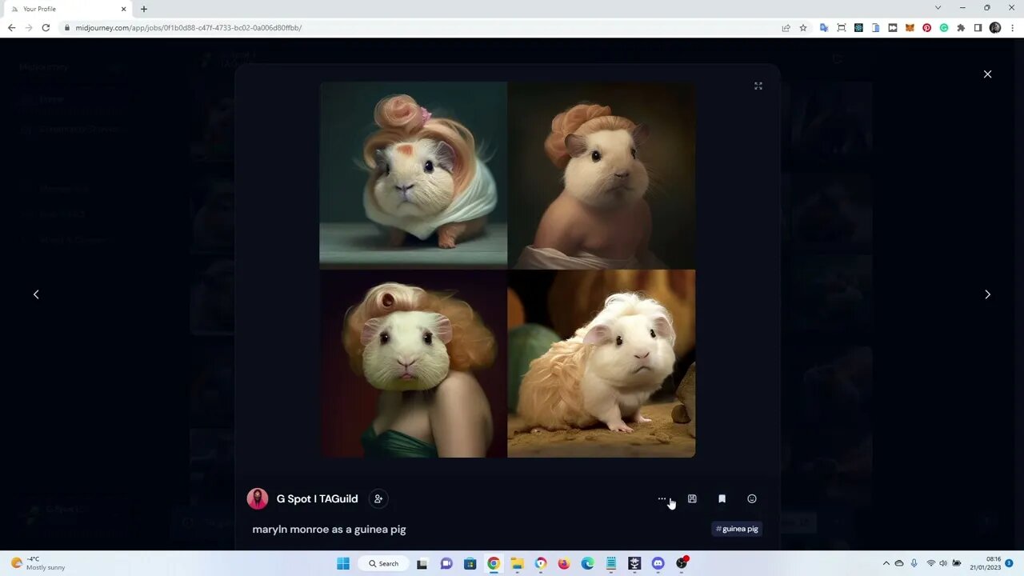Image resolution: width=1024 pixels, height=576 pixels.
Task: Open Firefox from taskbar
Action: (564, 563)
